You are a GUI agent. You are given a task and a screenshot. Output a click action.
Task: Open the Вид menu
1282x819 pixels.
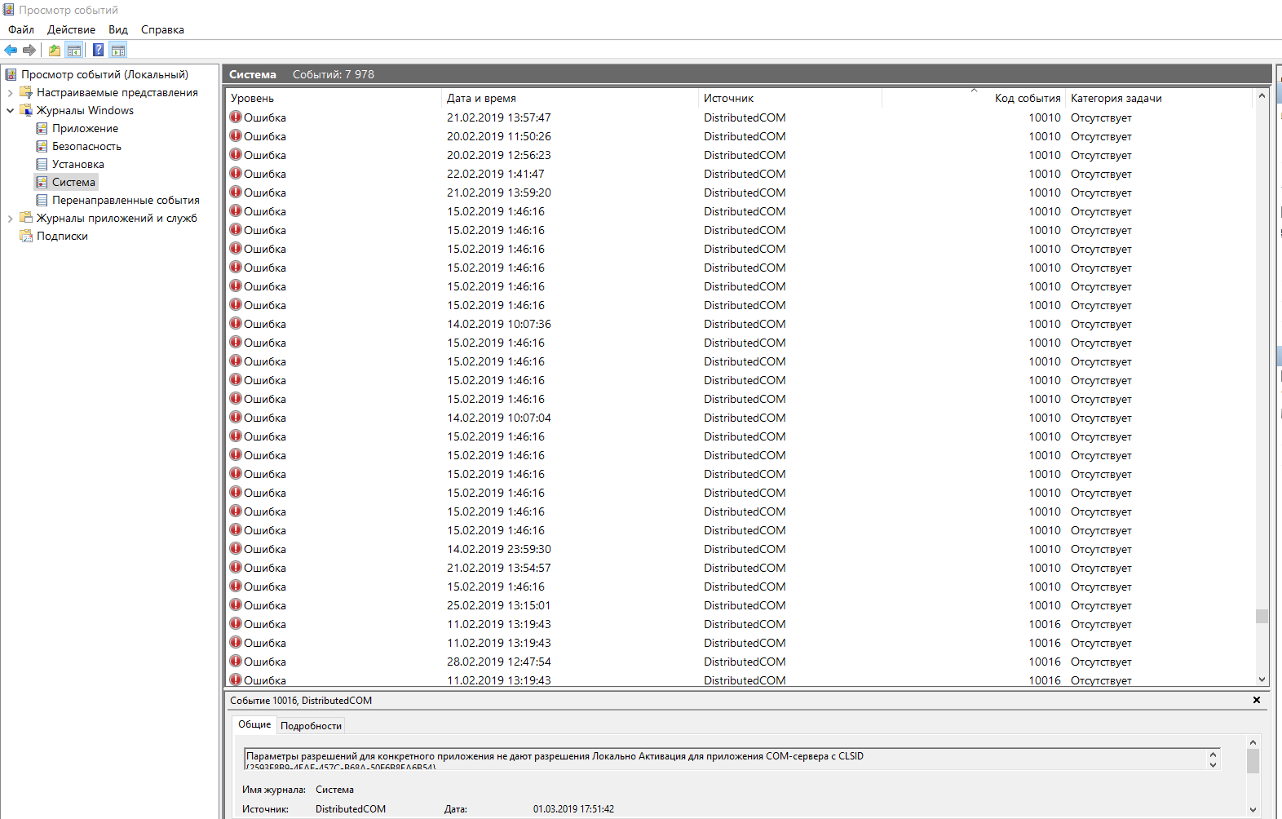[x=118, y=29]
